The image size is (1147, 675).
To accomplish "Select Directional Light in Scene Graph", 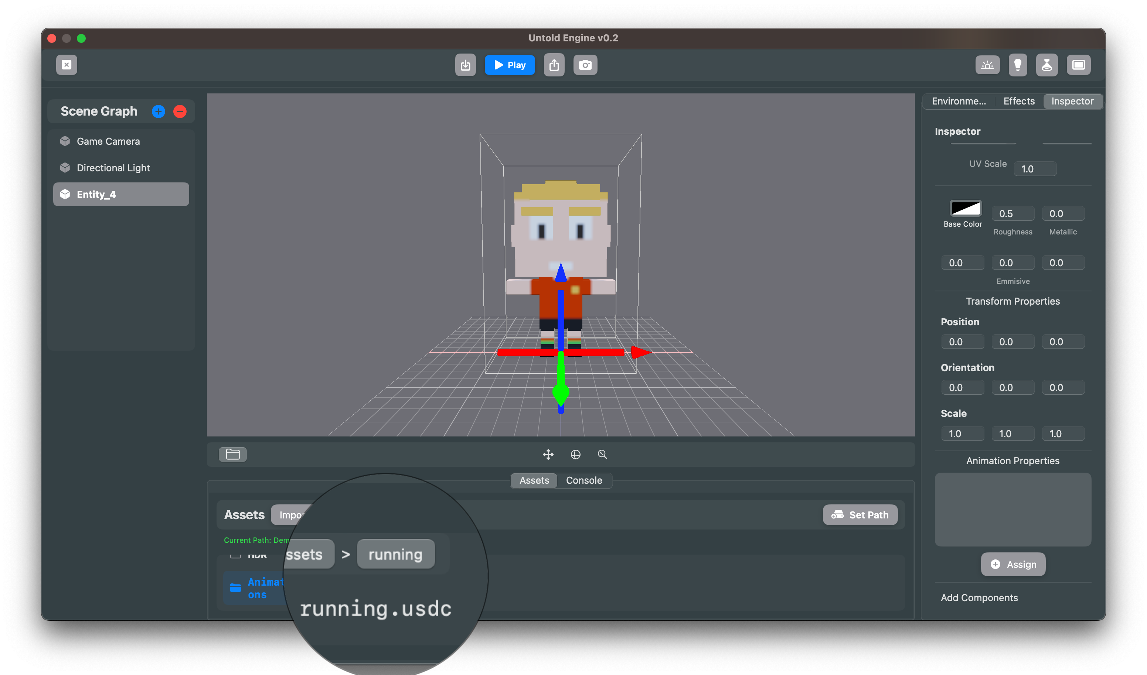I will [x=113, y=167].
